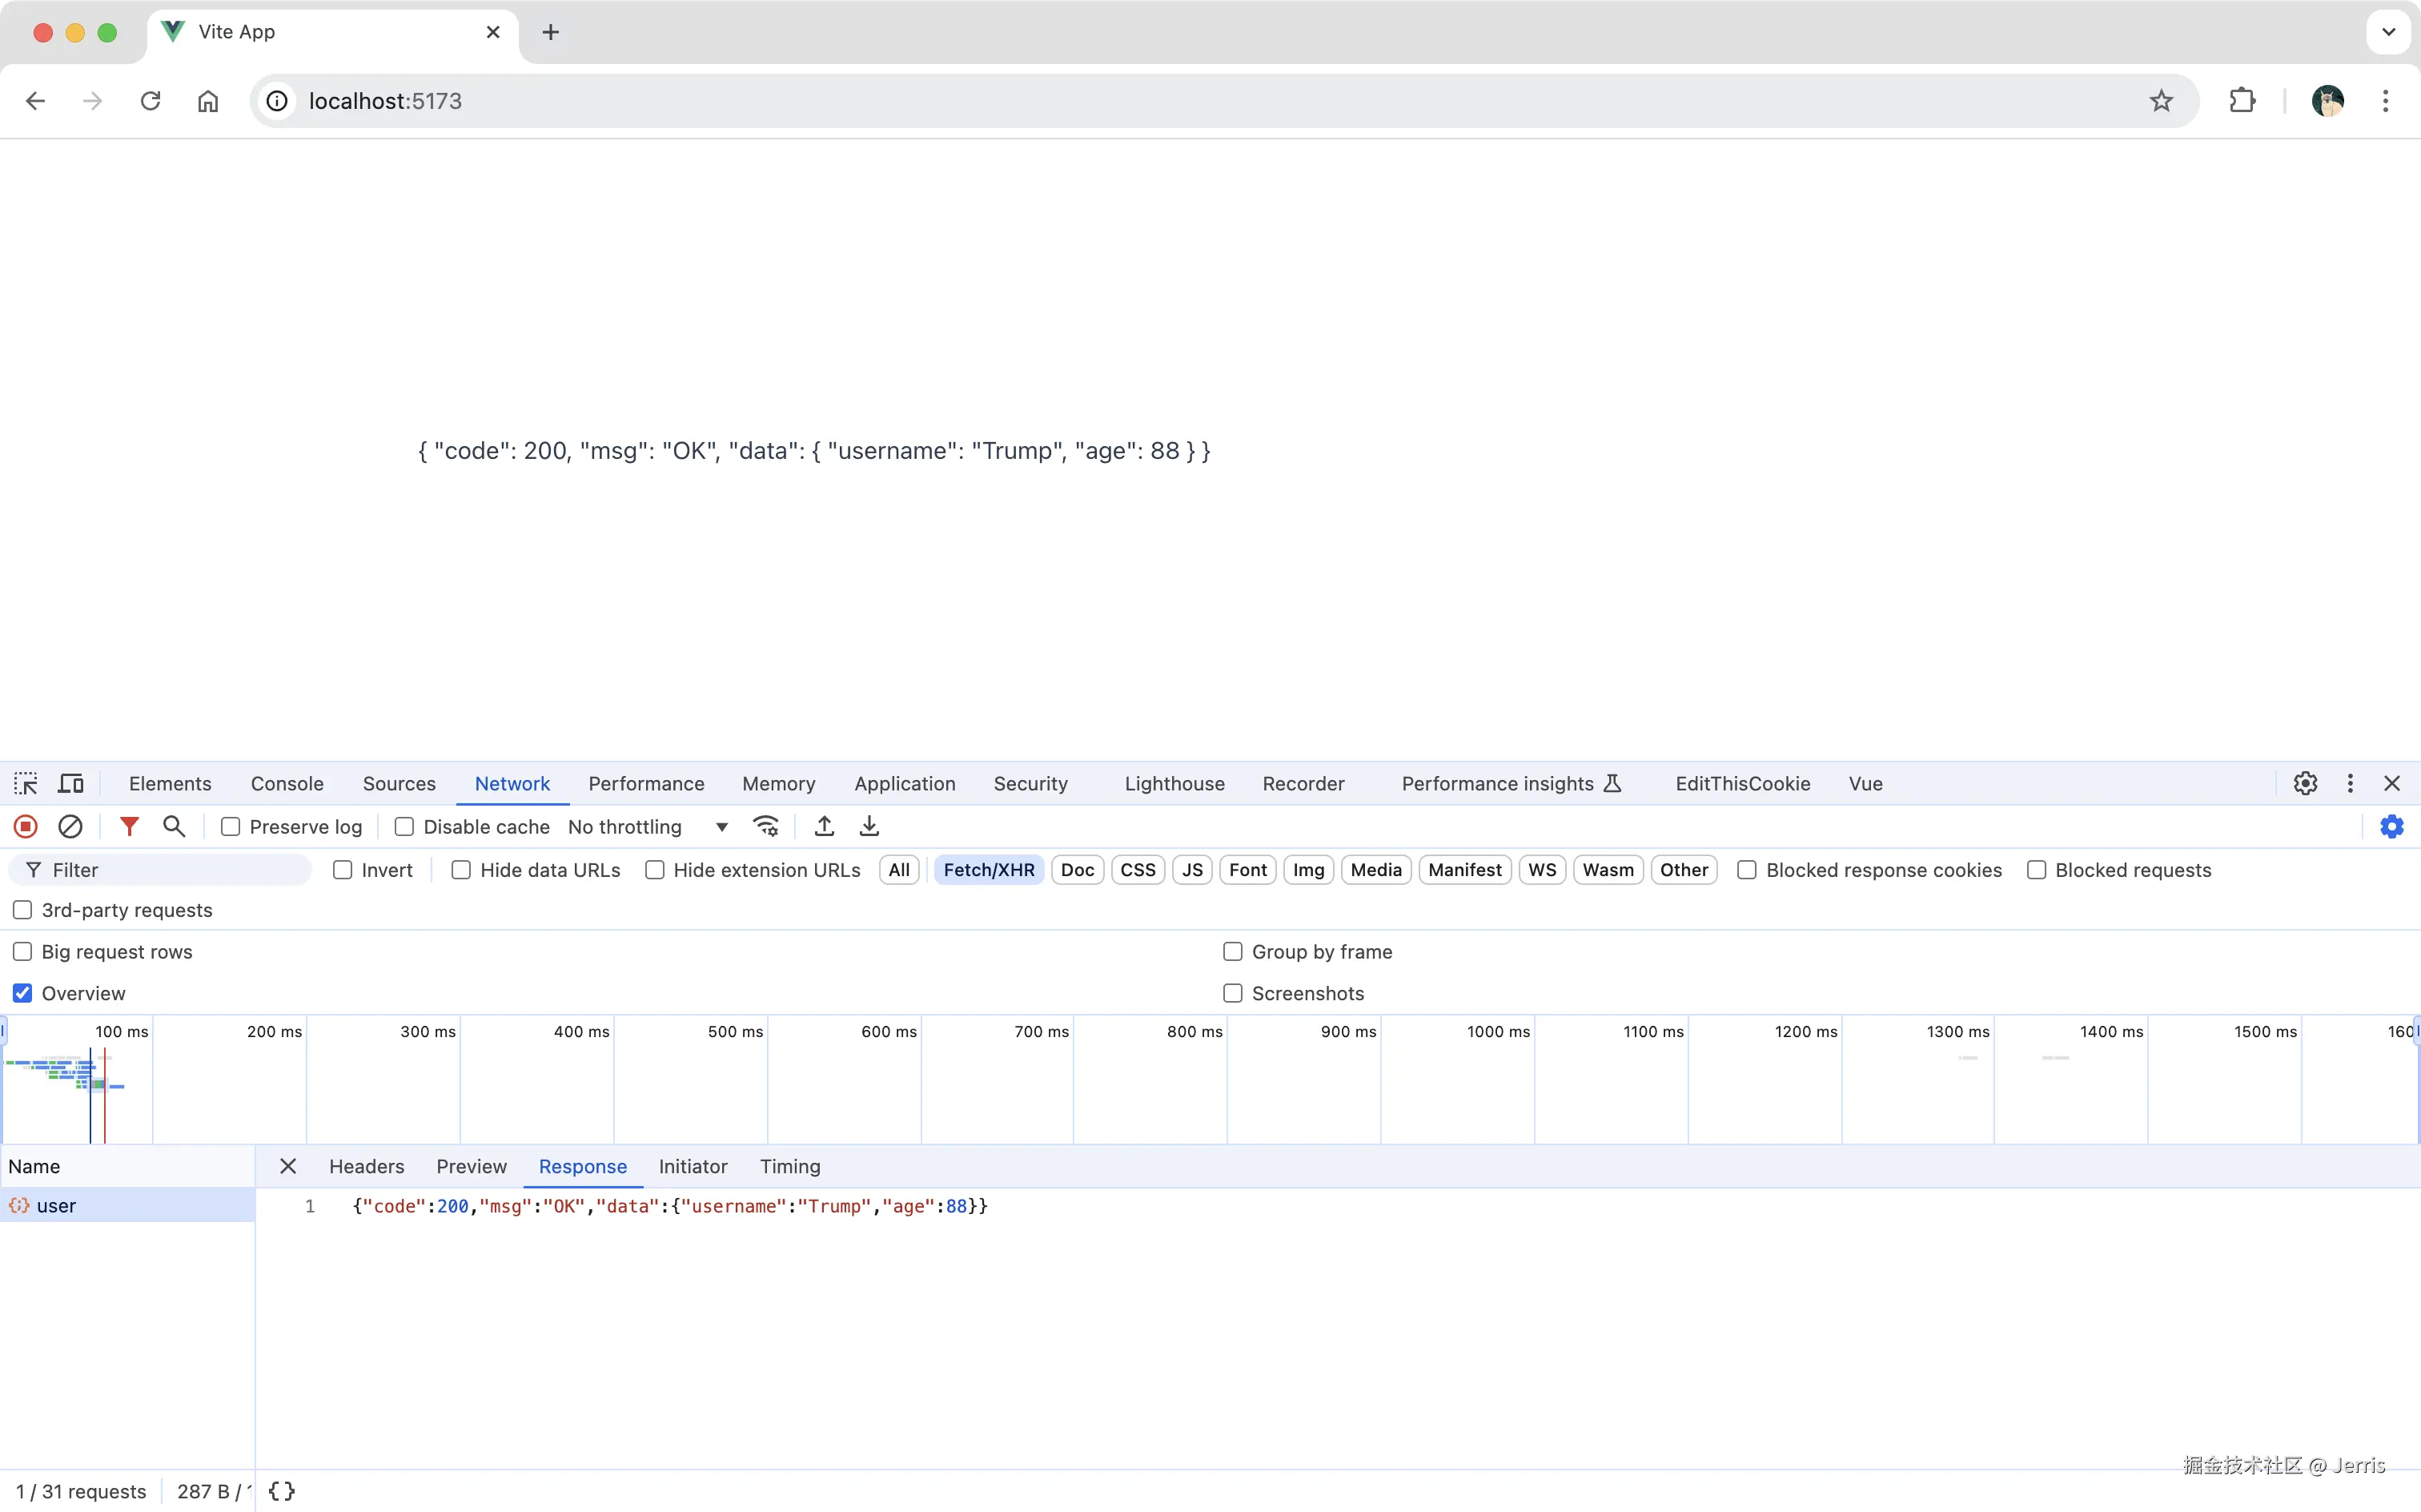Uncheck the Overview checkbox
Screen dimensions: 2421x1512
point(22,993)
